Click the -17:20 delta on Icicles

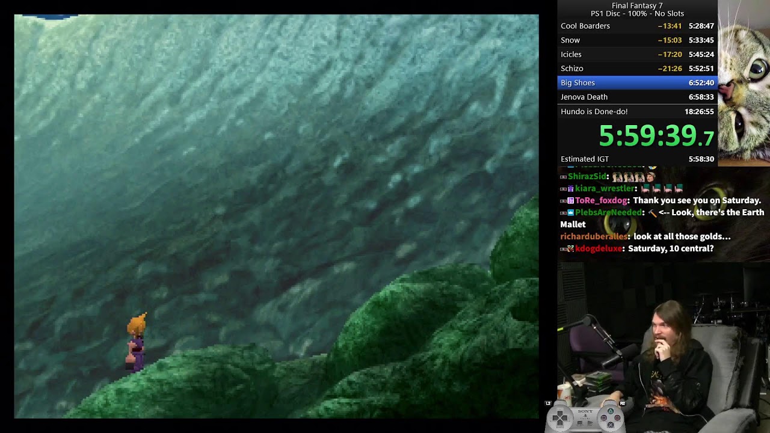pyautogui.click(x=670, y=54)
